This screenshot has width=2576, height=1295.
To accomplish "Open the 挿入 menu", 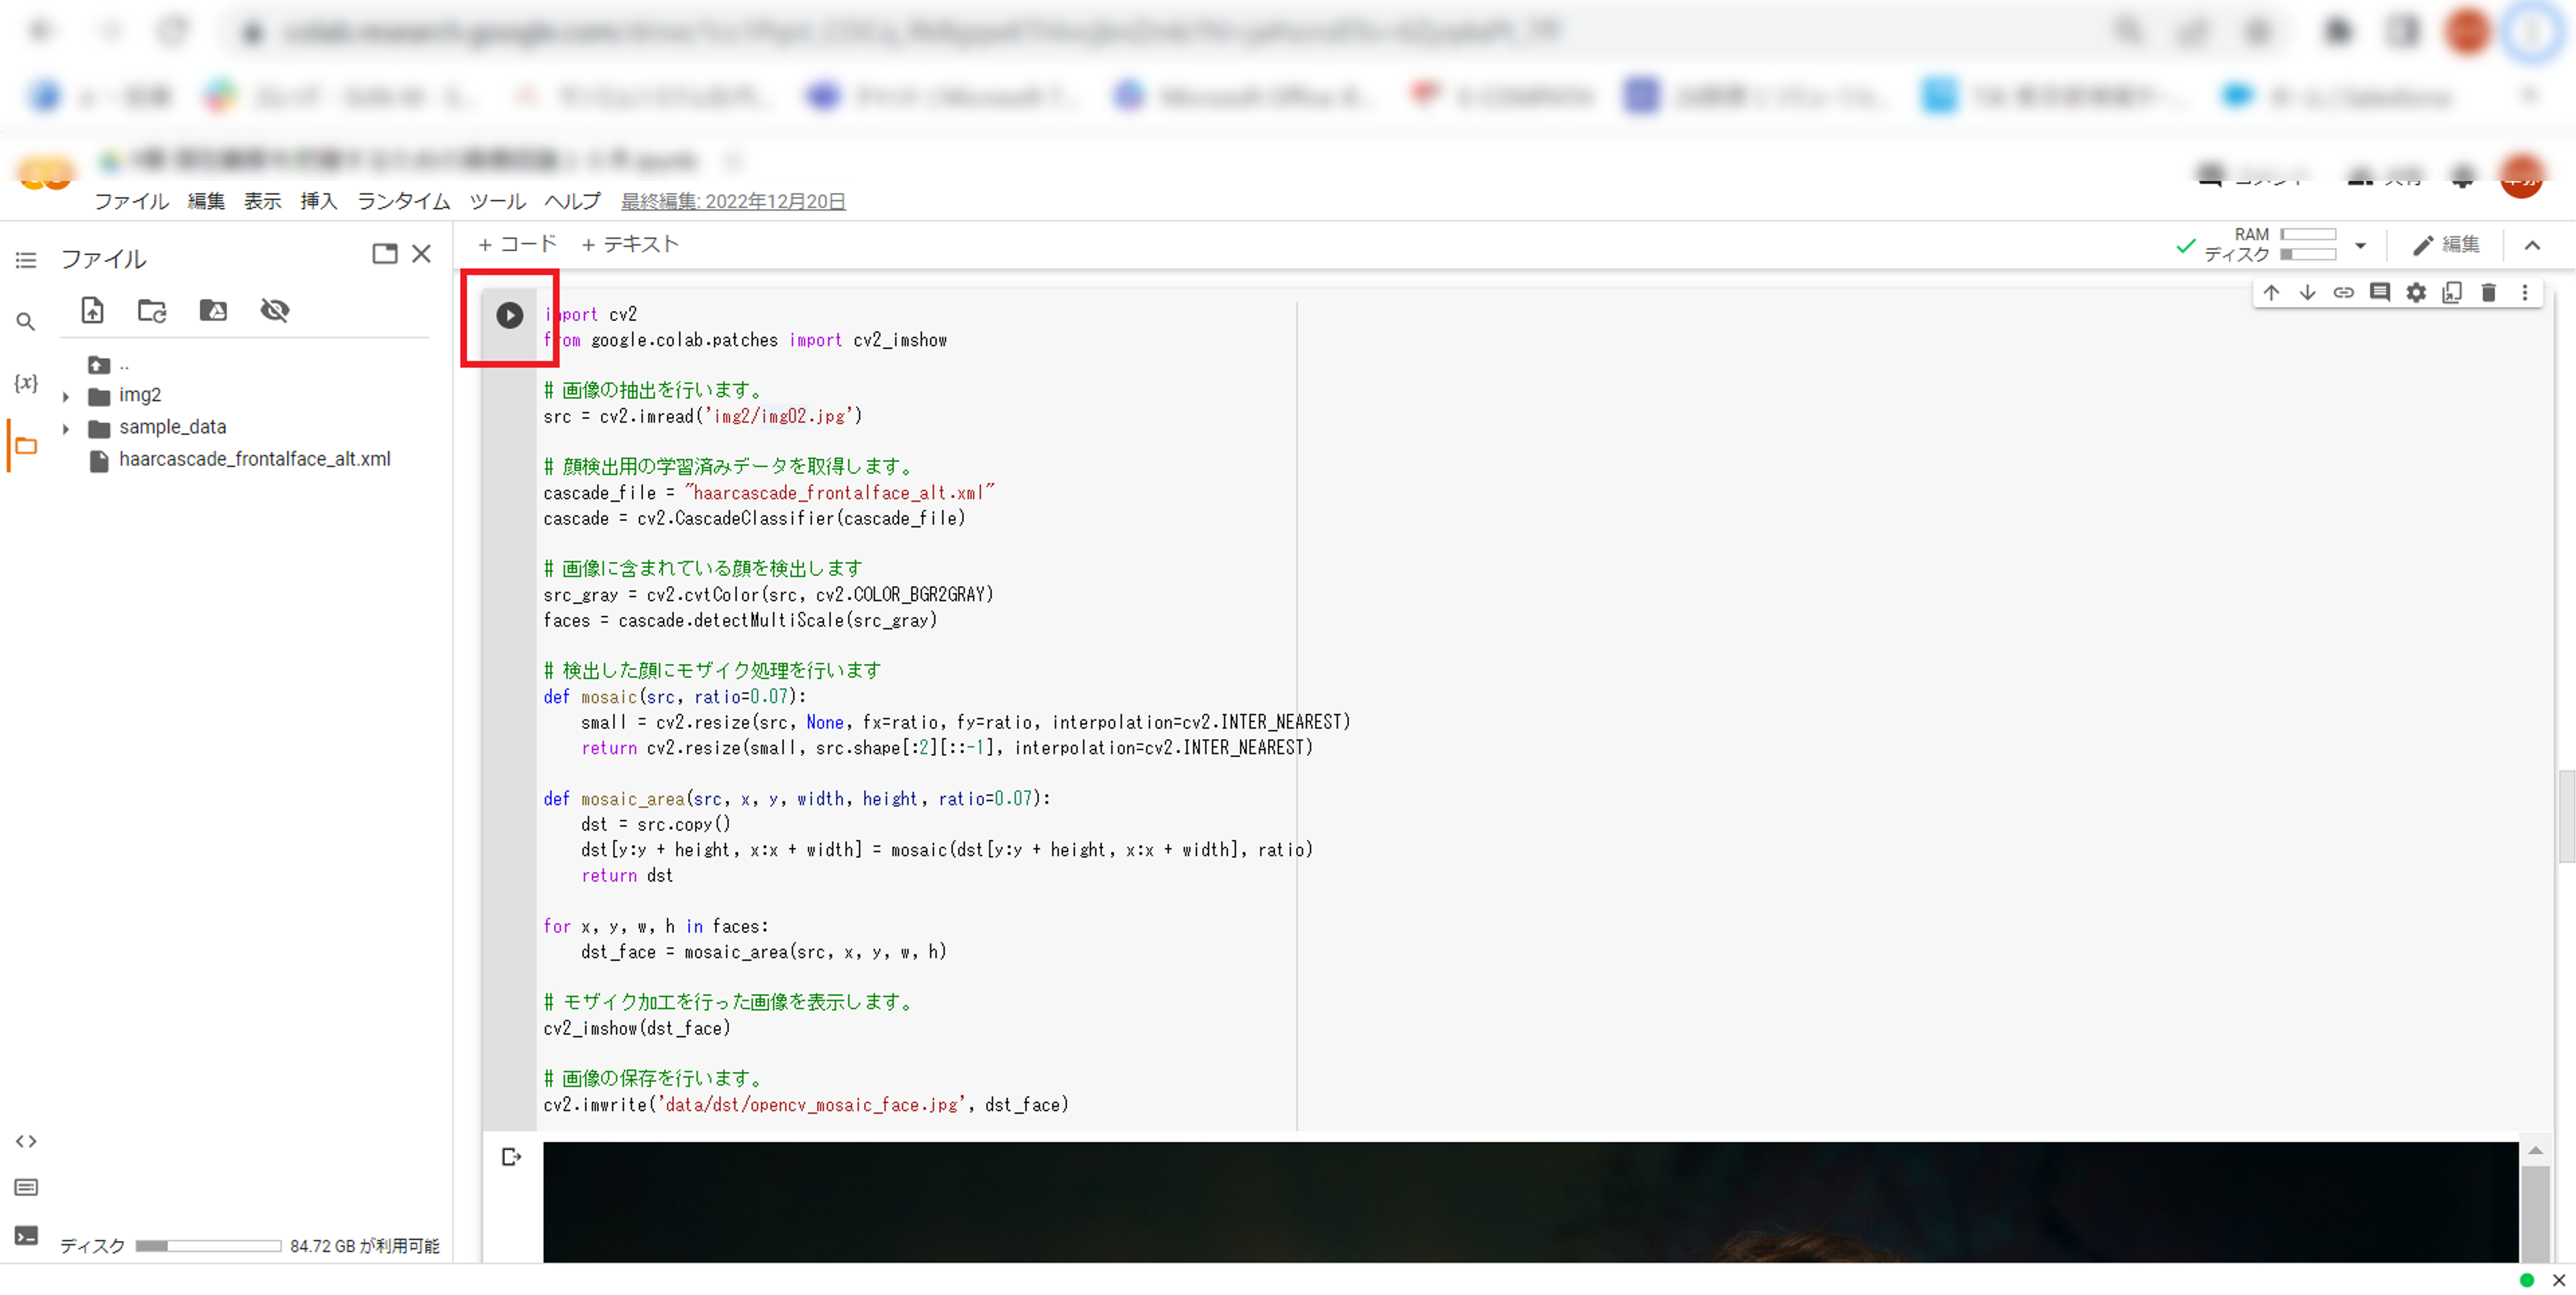I will 319,201.
